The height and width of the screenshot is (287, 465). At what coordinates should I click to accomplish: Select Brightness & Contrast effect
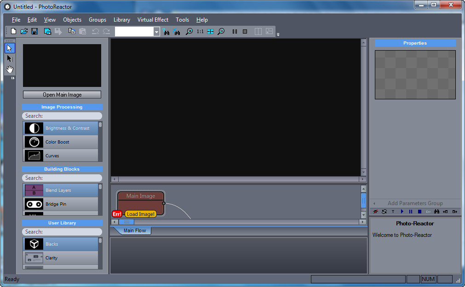(x=61, y=128)
